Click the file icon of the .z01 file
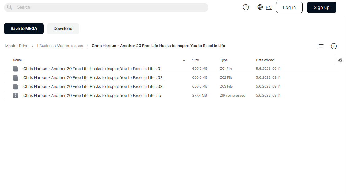Screen dimensions: 346x194 (16, 69)
